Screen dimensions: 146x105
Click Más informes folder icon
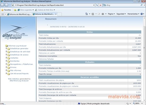click(9, 71)
